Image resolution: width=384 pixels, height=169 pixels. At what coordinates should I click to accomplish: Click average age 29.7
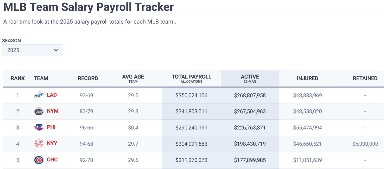tap(133, 144)
